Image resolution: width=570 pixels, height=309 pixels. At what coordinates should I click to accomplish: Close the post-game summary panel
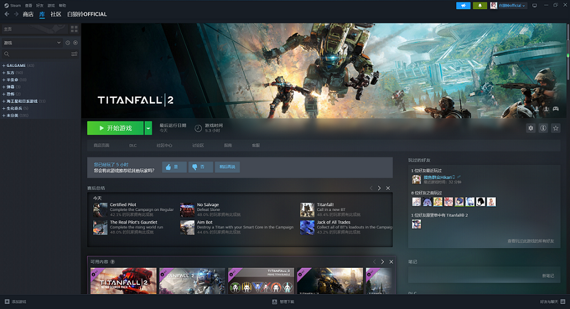click(388, 188)
